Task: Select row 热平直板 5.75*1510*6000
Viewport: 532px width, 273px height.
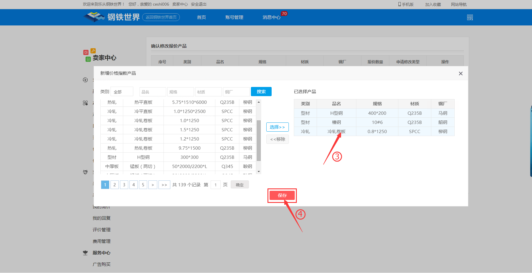Action: click(x=179, y=102)
